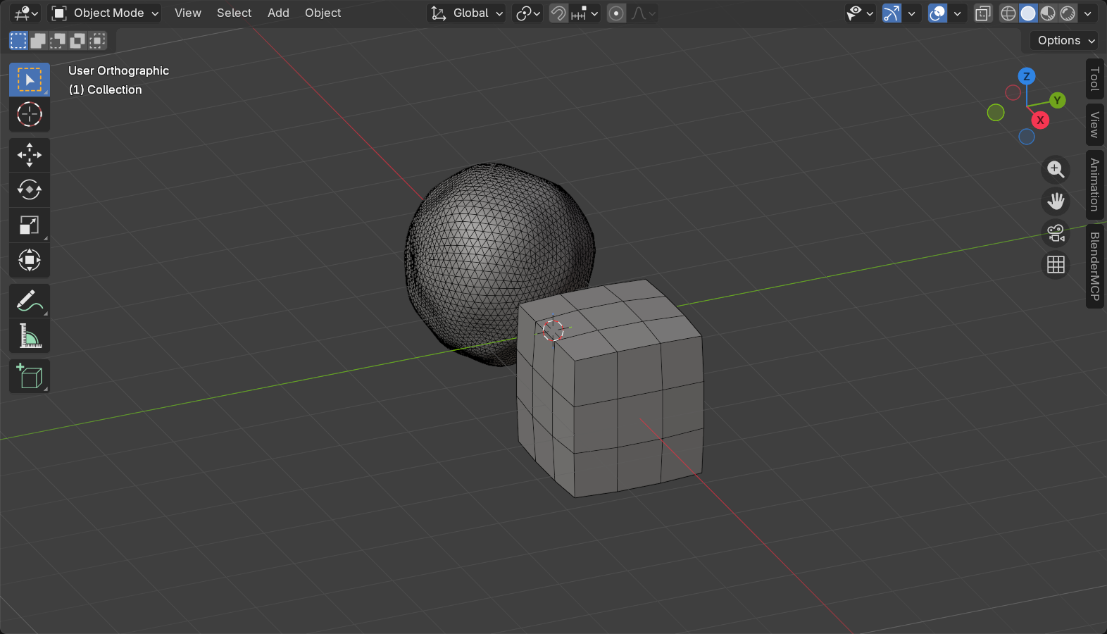This screenshot has width=1107, height=634.
Task: Open proportional falloff dropdown
Action: 644,13
